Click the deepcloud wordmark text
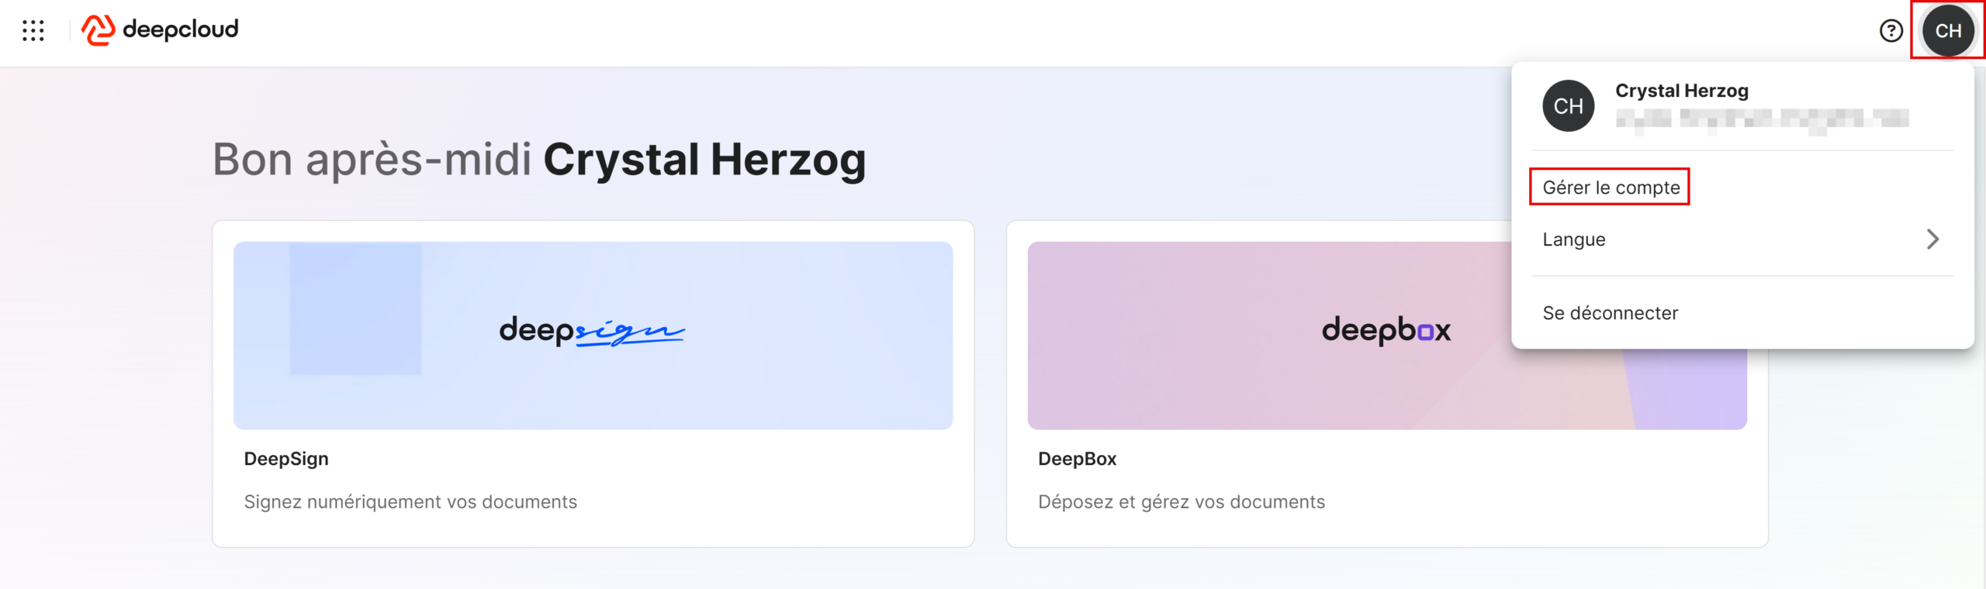Image resolution: width=1986 pixels, height=589 pixels. coord(181,29)
